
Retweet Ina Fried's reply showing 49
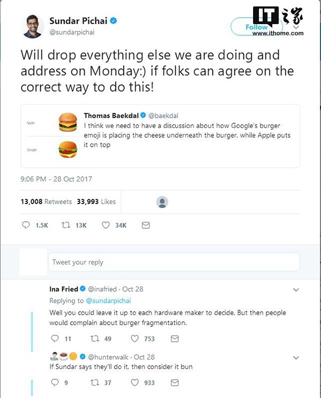[x=95, y=339]
